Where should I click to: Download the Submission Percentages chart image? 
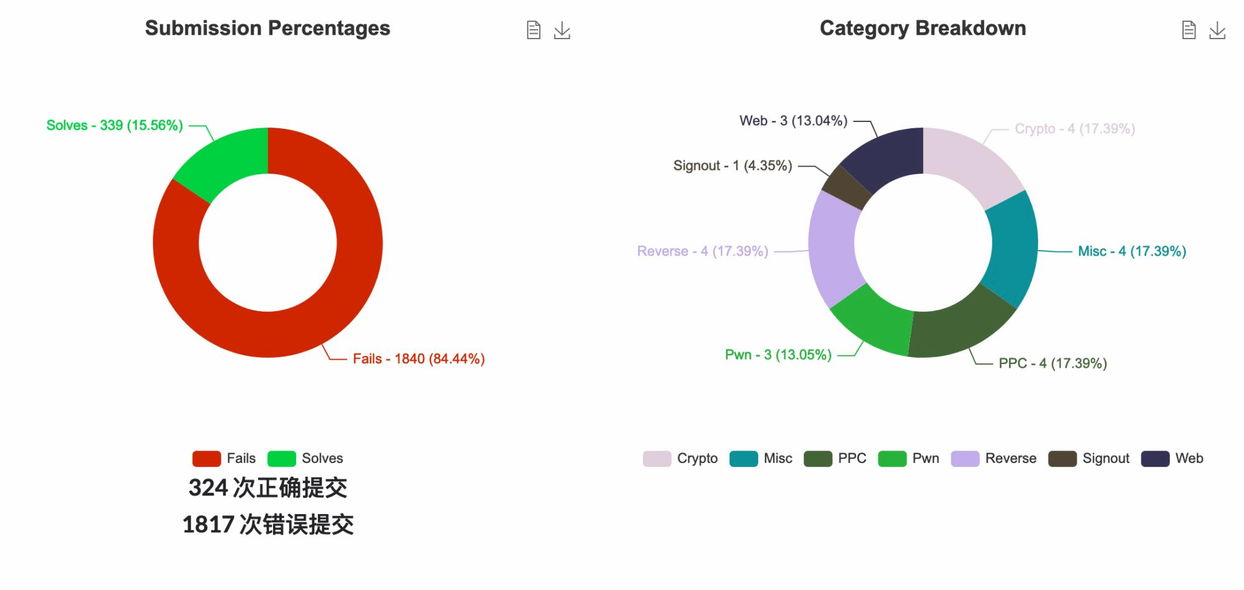[562, 30]
